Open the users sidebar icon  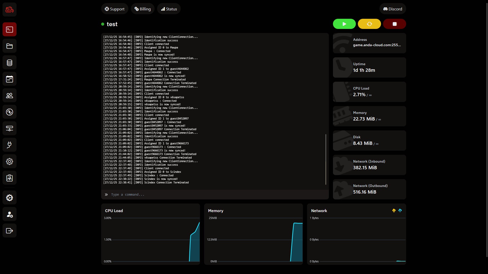coord(9,96)
